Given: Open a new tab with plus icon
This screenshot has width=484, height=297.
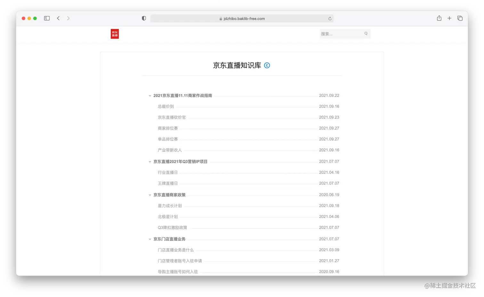Looking at the screenshot, I should [x=449, y=18].
